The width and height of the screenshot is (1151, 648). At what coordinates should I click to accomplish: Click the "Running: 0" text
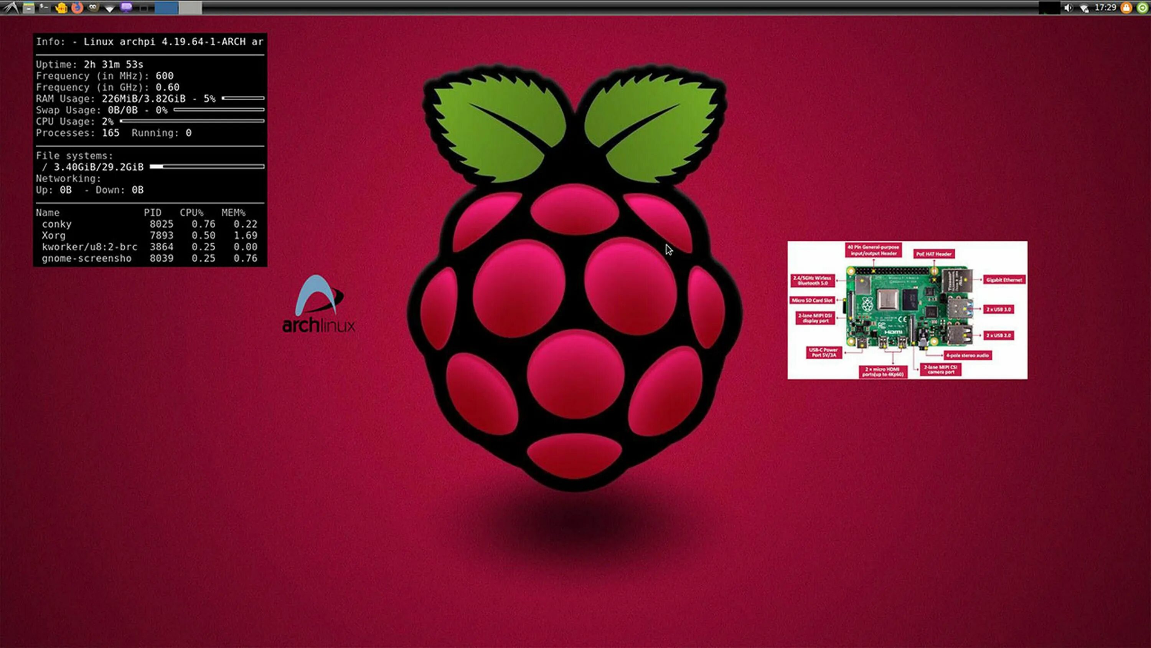tap(161, 133)
